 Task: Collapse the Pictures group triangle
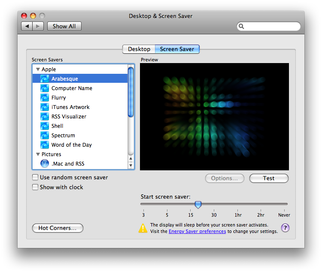(38, 154)
